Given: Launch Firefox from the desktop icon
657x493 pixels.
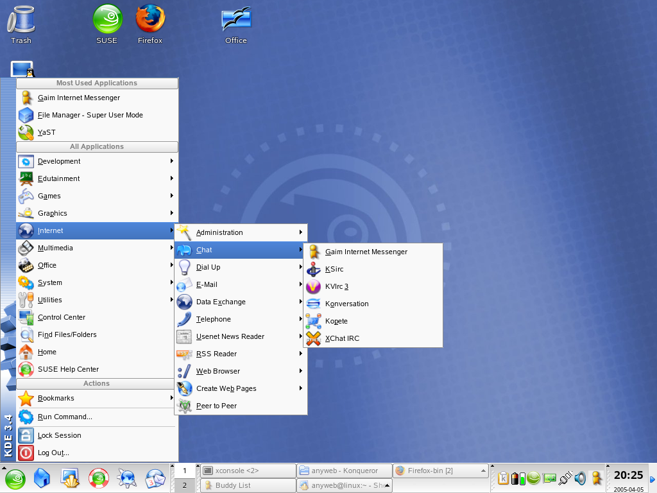Looking at the screenshot, I should pyautogui.click(x=150, y=24).
